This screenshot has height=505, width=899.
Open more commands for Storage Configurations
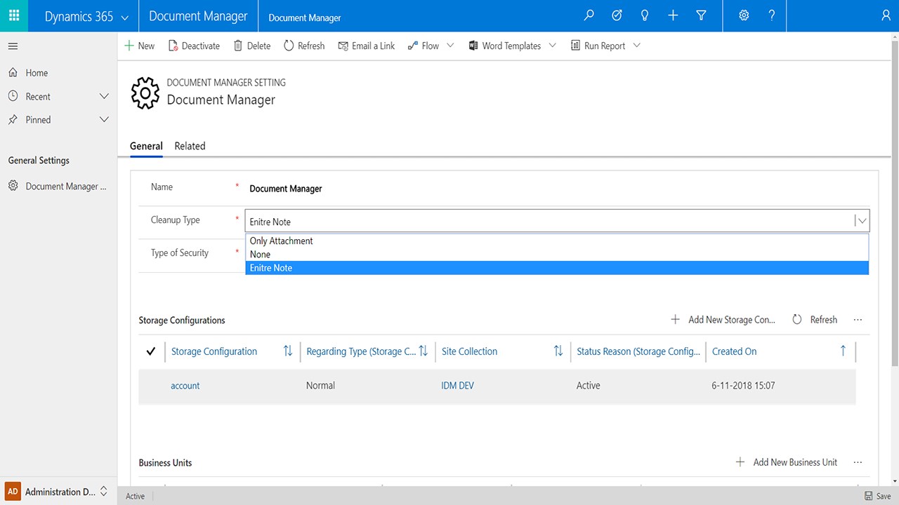pos(858,320)
